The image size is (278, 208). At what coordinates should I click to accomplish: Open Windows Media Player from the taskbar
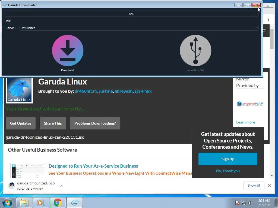coord(41,203)
